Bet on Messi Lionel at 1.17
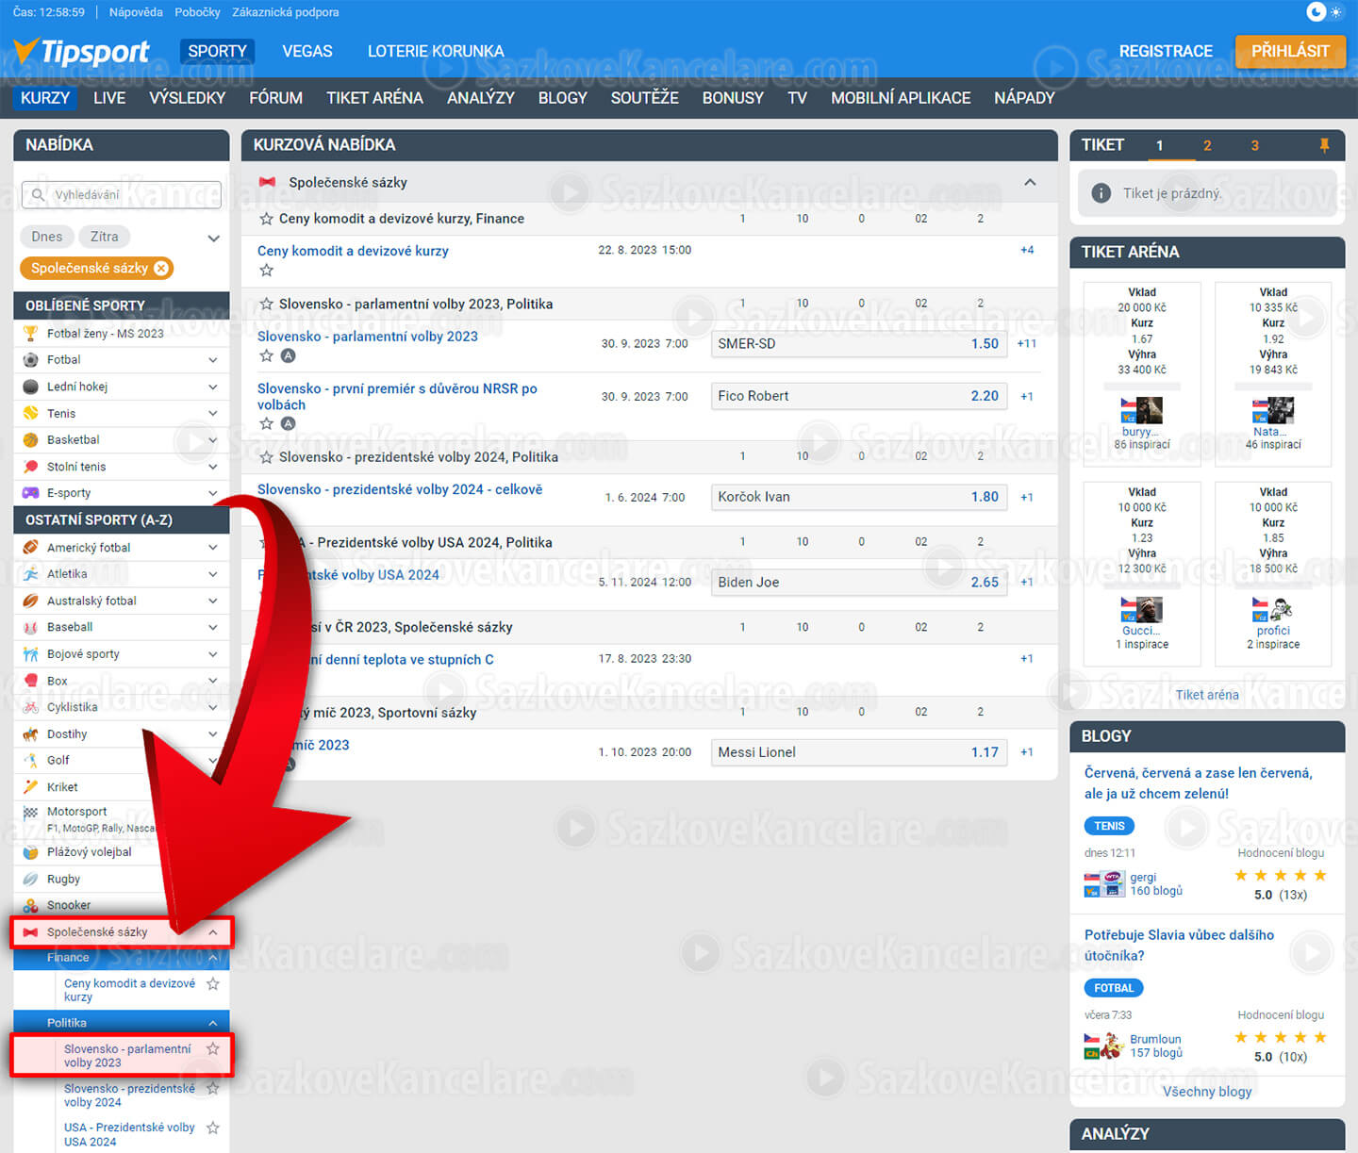This screenshot has width=1358, height=1153. pyautogui.click(x=859, y=752)
